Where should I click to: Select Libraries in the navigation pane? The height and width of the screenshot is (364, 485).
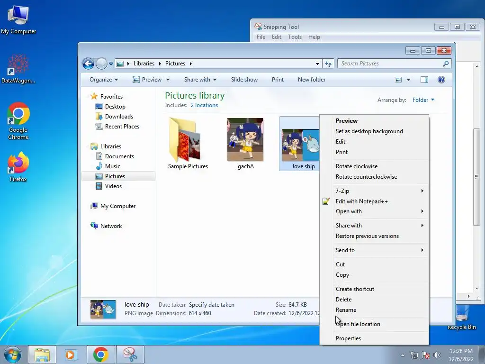pyautogui.click(x=111, y=146)
